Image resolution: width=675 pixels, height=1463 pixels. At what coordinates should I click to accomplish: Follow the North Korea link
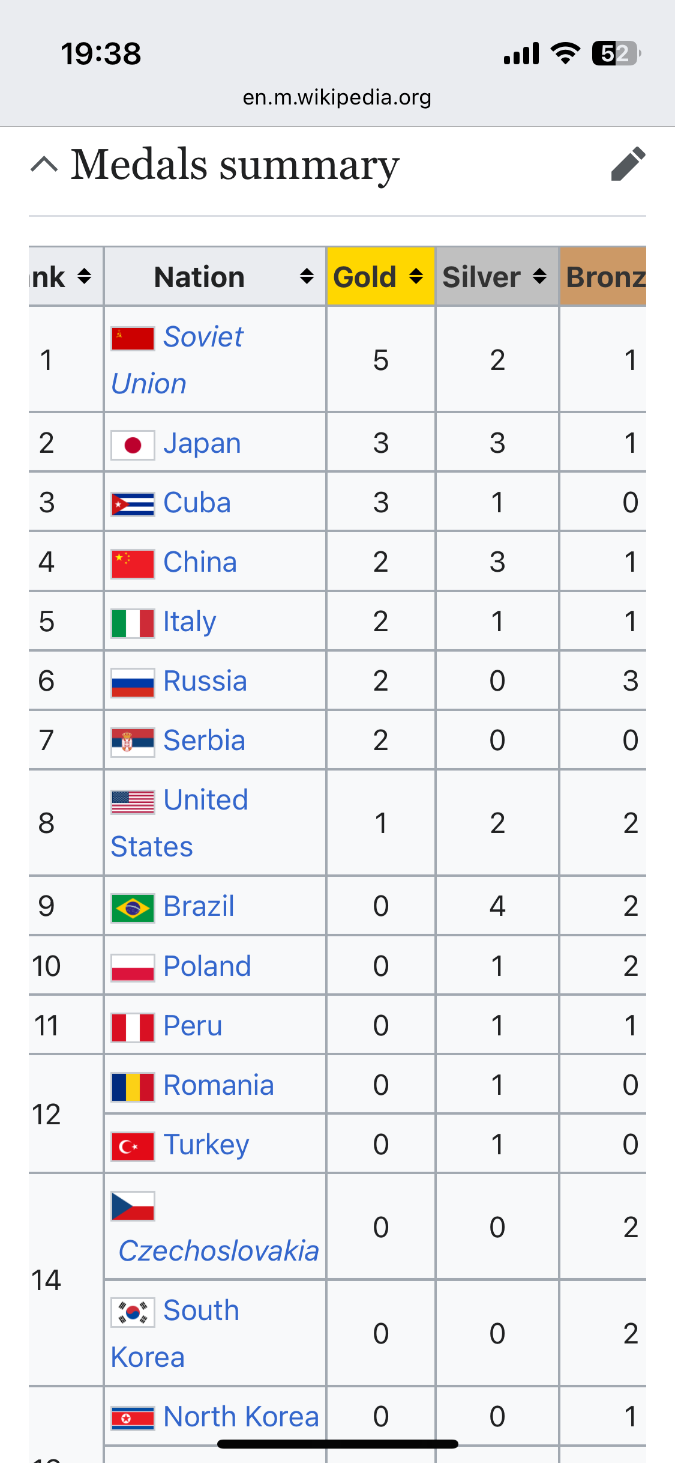click(x=241, y=1417)
